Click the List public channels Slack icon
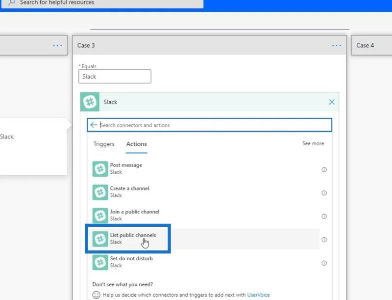The height and width of the screenshot is (300, 392). tap(100, 239)
